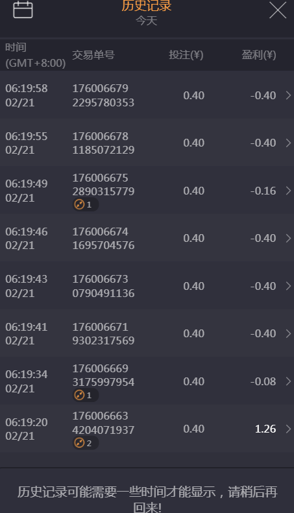Open details arrow for the -0.08 record
294x513 pixels.
point(288,381)
